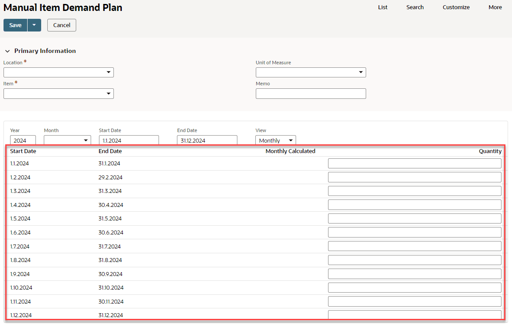Click Quantity field for row 1.10.2024
Screen dimensions: 512x325
(x=414, y=287)
